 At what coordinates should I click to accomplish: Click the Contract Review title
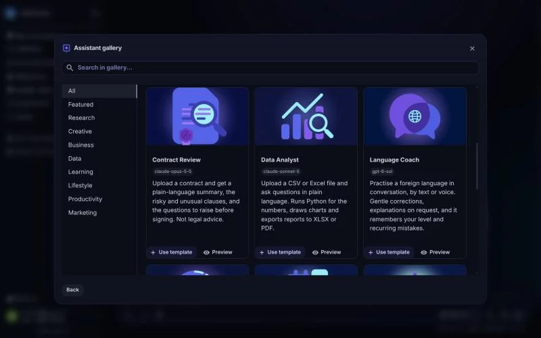tap(177, 160)
